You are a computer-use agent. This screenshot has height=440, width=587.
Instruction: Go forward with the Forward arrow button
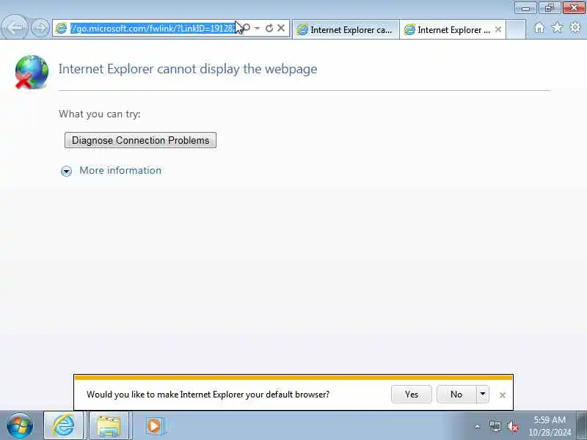40,28
